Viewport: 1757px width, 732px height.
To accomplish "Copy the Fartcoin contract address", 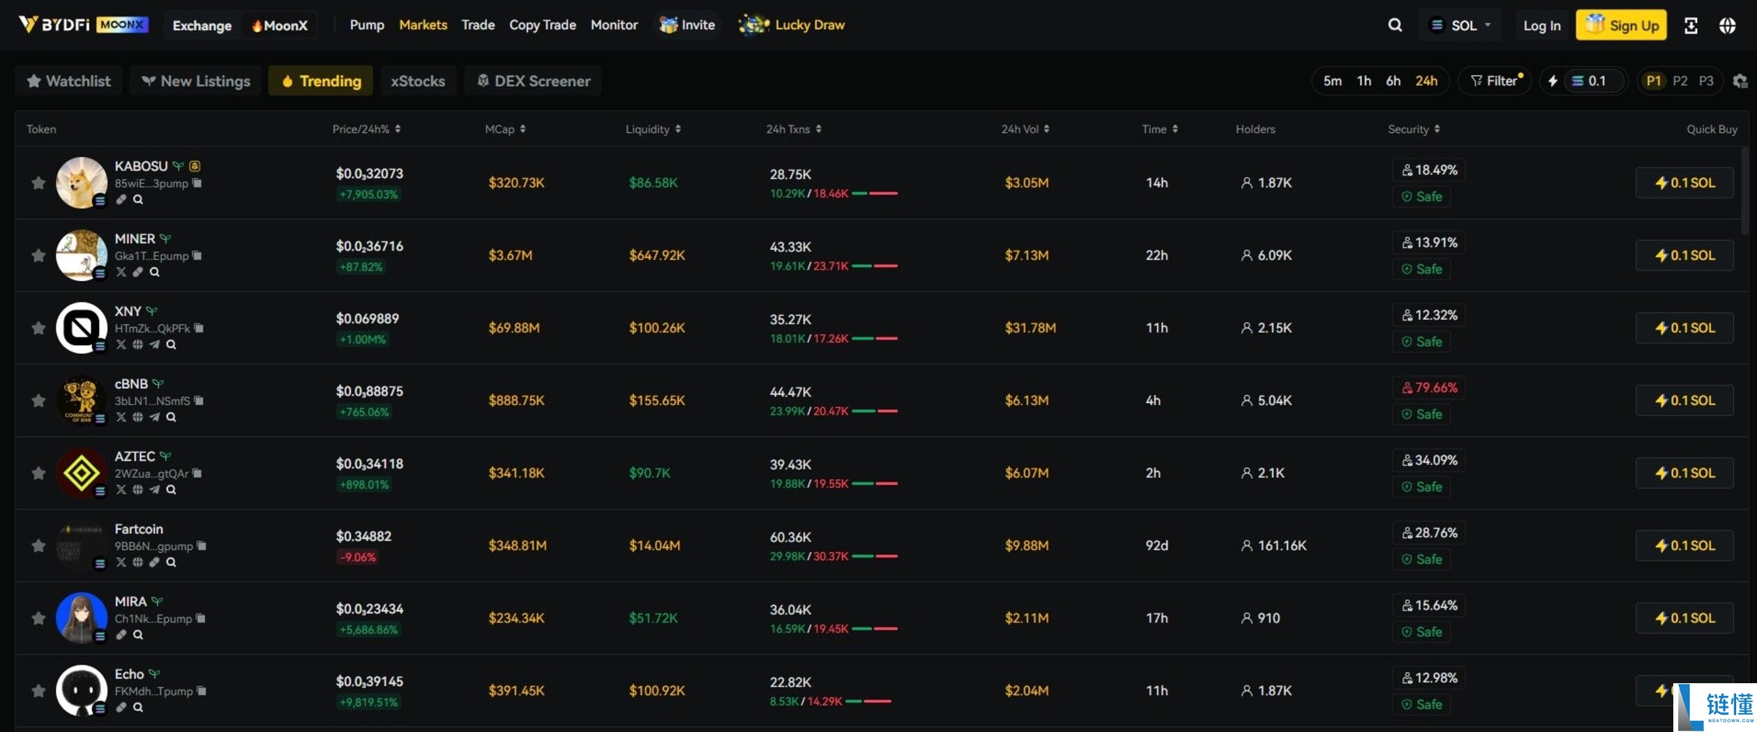I will [x=202, y=546].
